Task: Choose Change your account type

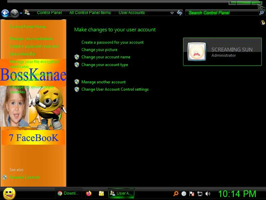Action: (105, 65)
